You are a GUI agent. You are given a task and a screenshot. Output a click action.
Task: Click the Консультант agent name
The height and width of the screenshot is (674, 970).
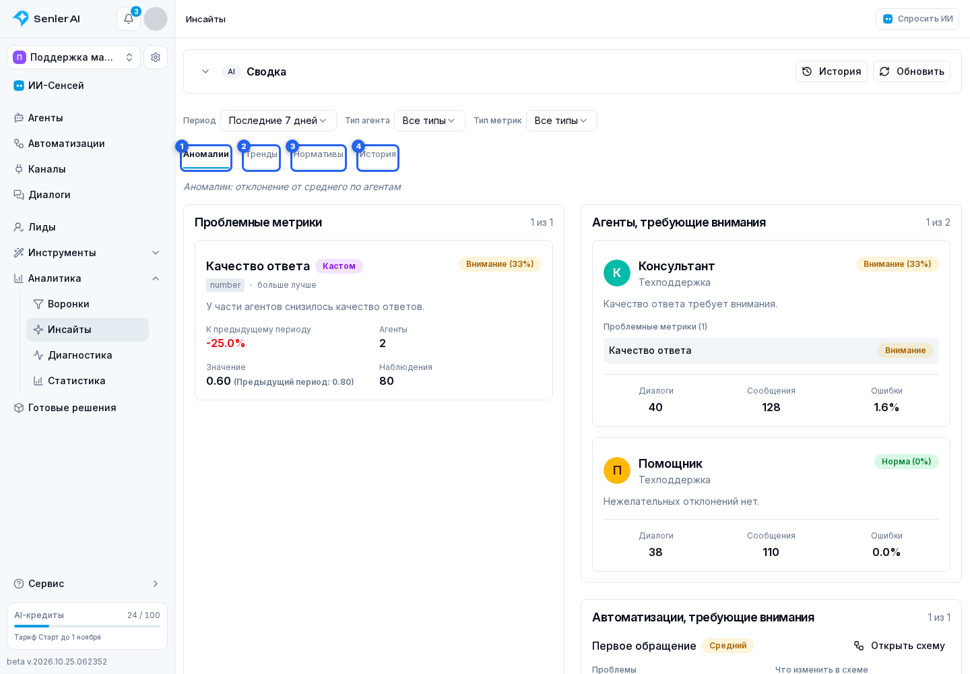(676, 266)
